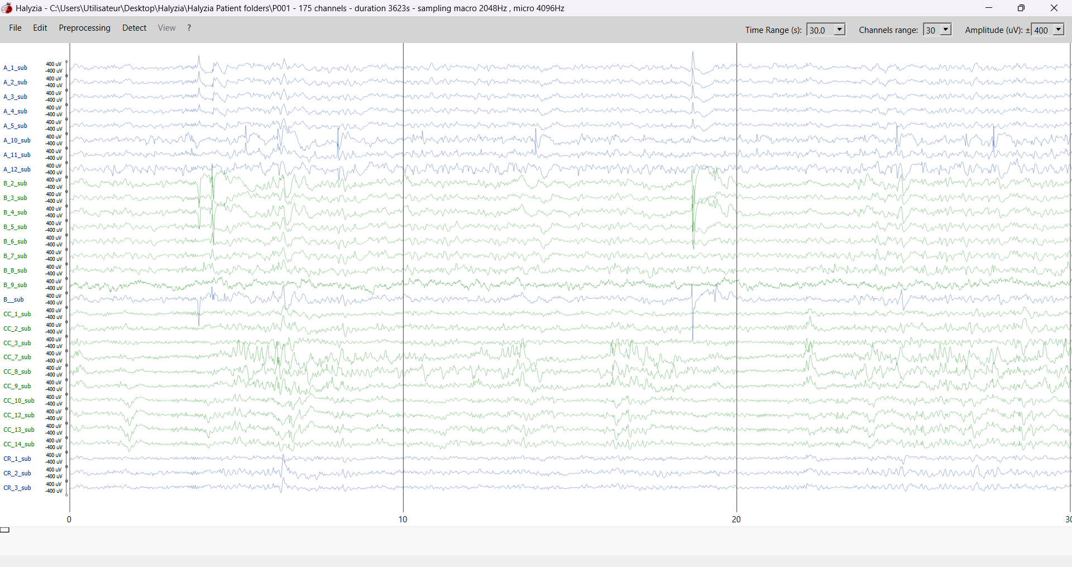Expand the Time Range dropdown arrow
1072x567 pixels.
(840, 30)
